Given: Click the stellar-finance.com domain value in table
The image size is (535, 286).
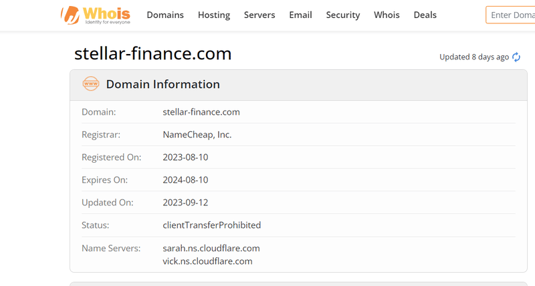Looking at the screenshot, I should click(201, 112).
